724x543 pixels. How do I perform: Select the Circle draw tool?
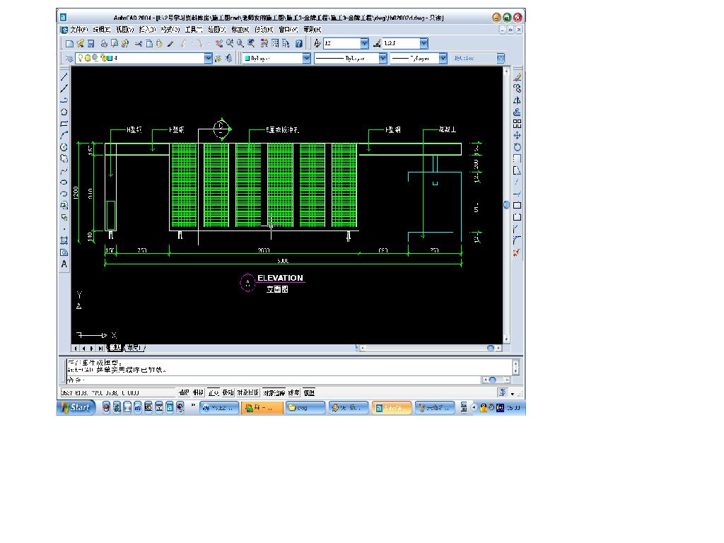[64, 147]
